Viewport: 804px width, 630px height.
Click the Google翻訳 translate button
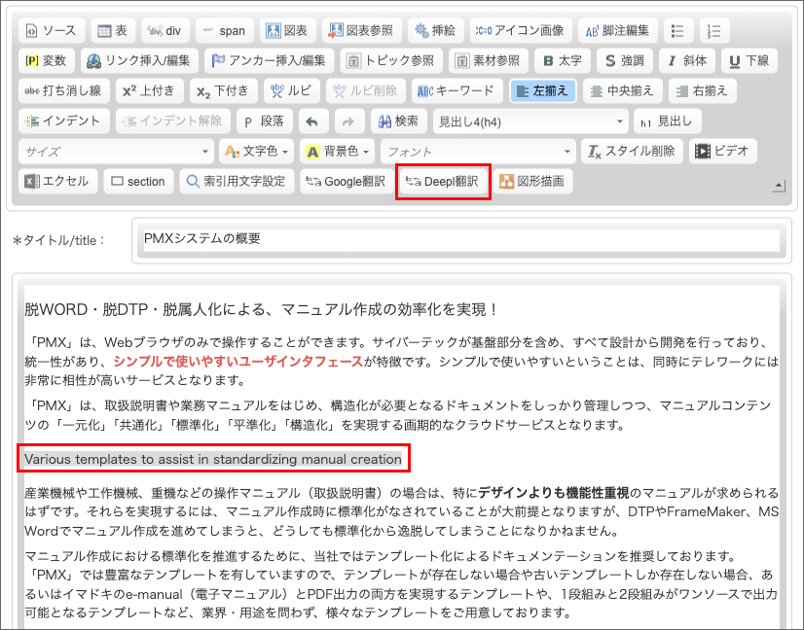click(346, 182)
